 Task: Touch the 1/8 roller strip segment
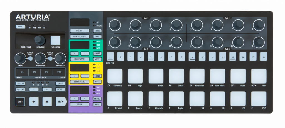[34, 72]
